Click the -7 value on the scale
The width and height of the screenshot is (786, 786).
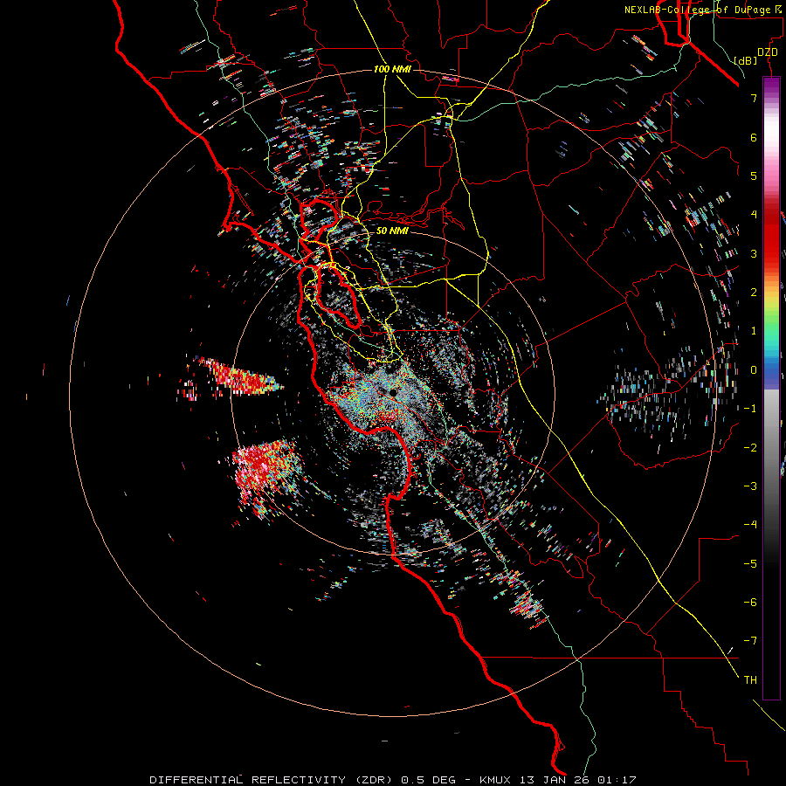point(750,641)
